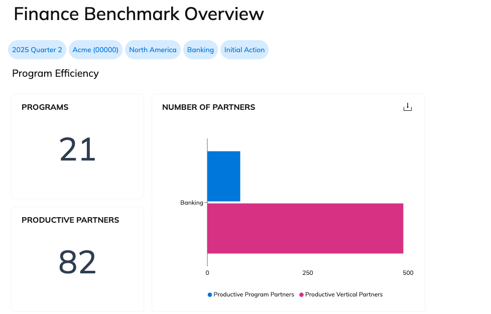Click the Productive Partners value 82

pos(77,262)
